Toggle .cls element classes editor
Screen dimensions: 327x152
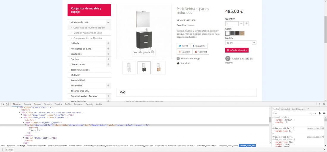(315, 113)
